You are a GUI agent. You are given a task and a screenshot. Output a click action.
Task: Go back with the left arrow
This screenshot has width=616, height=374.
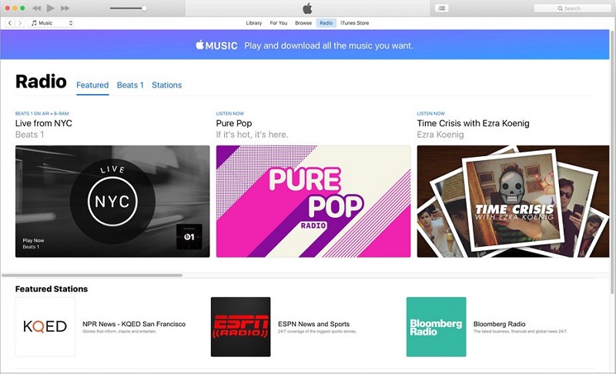point(10,23)
